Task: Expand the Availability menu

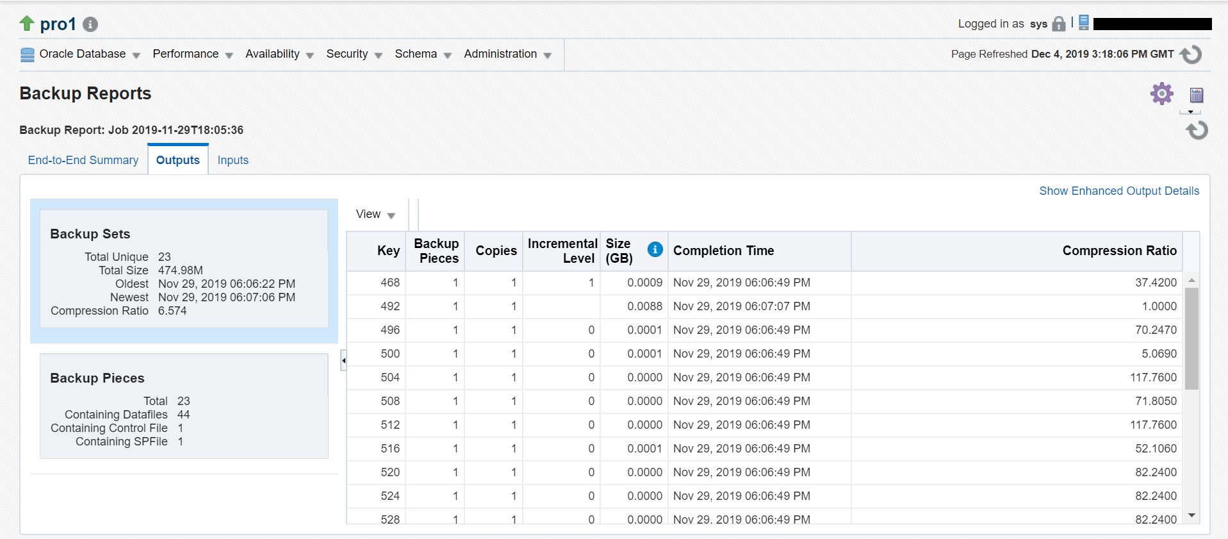Action: click(x=279, y=54)
